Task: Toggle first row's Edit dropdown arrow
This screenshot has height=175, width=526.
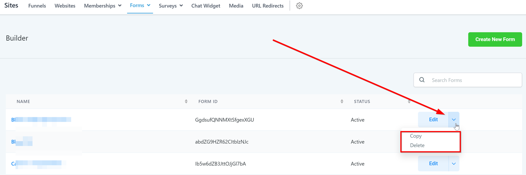Action: coord(454,120)
